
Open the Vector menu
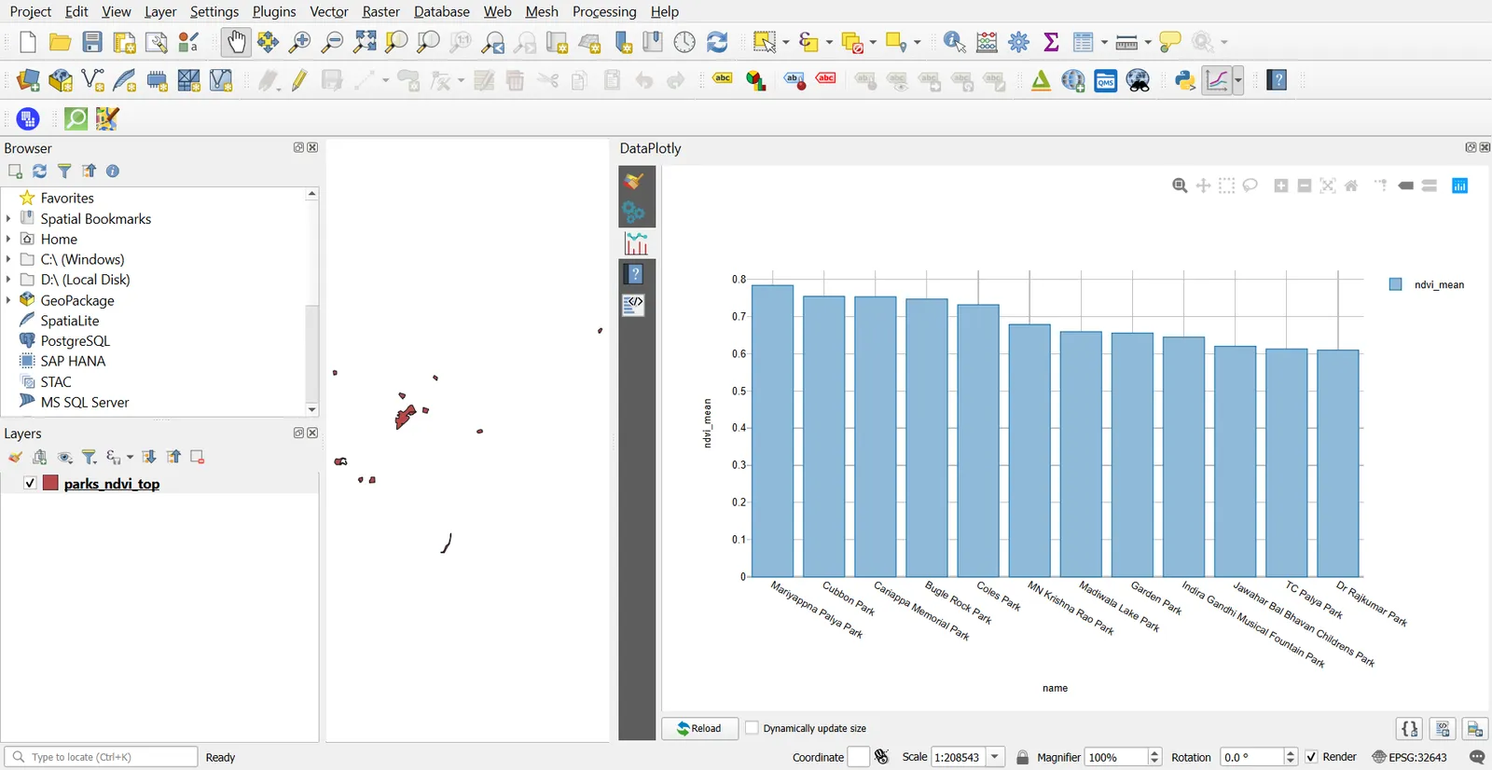329,11
